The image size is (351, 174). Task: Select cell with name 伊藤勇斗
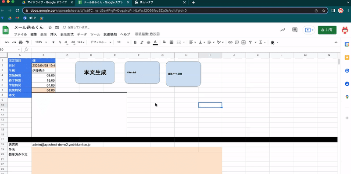tap(43, 70)
